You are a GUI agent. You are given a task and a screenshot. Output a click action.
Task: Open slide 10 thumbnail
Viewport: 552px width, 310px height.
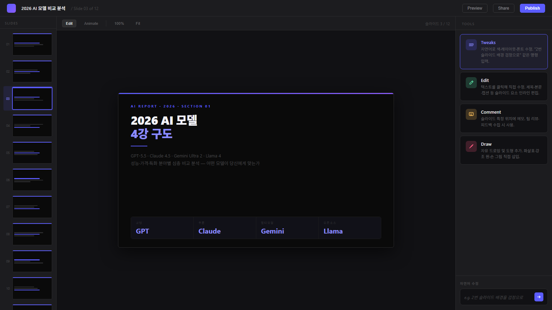[32, 288]
